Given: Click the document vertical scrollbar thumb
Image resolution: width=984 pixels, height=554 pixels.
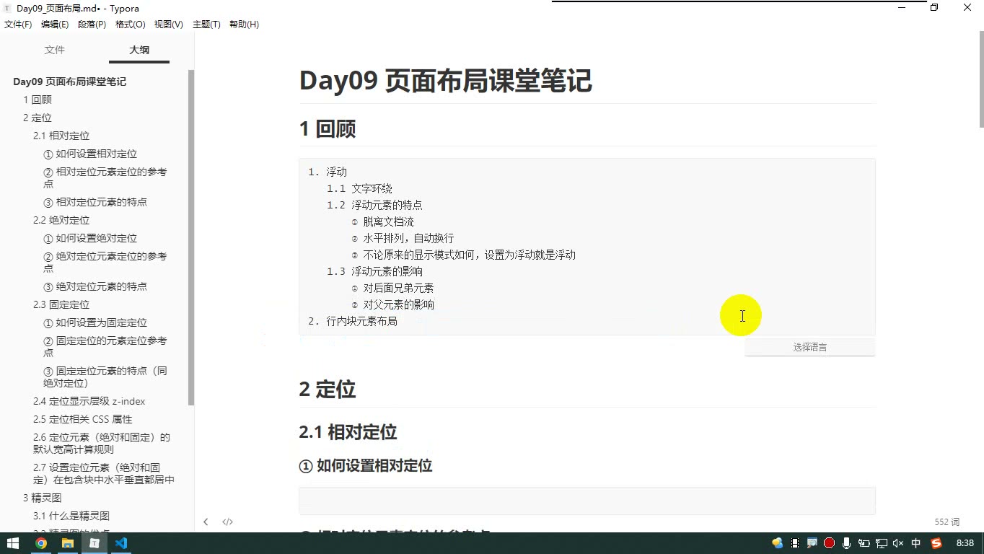Looking at the screenshot, I should click(980, 79).
